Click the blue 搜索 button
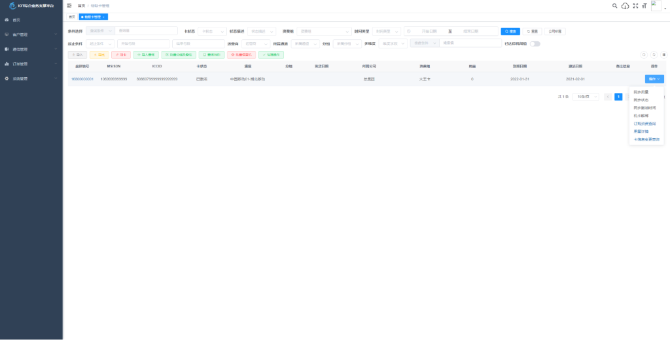The height and width of the screenshot is (340, 670). coord(510,31)
